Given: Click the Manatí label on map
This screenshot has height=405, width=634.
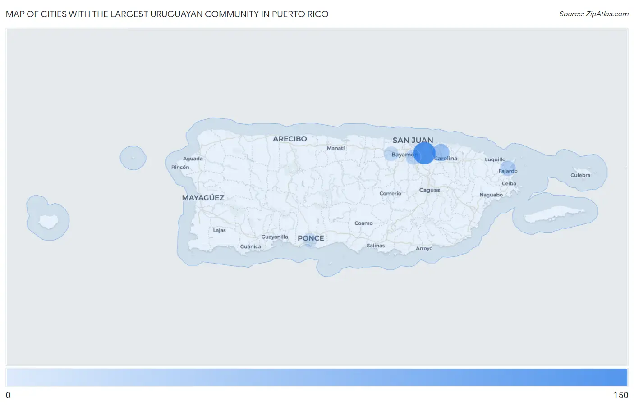Looking at the screenshot, I should [x=335, y=148].
